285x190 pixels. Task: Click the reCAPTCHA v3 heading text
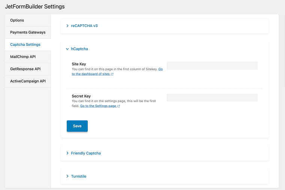(x=84, y=26)
